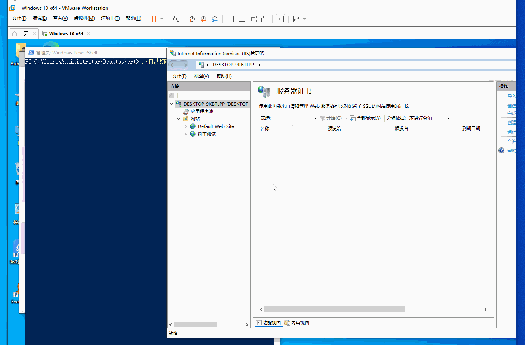This screenshot has height=345, width=525.
Task: Click the certificate list horizontal scrollbar
Action: (334, 309)
